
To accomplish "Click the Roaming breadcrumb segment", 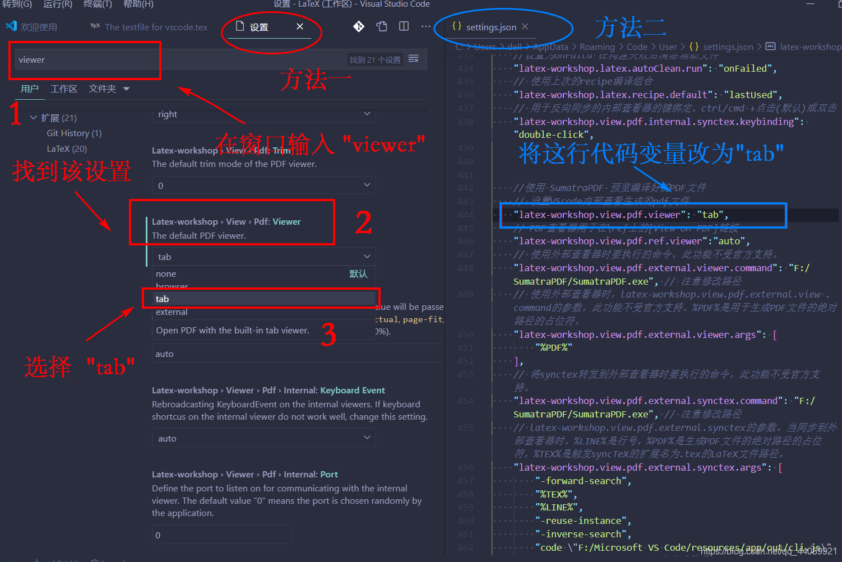I will tap(597, 47).
